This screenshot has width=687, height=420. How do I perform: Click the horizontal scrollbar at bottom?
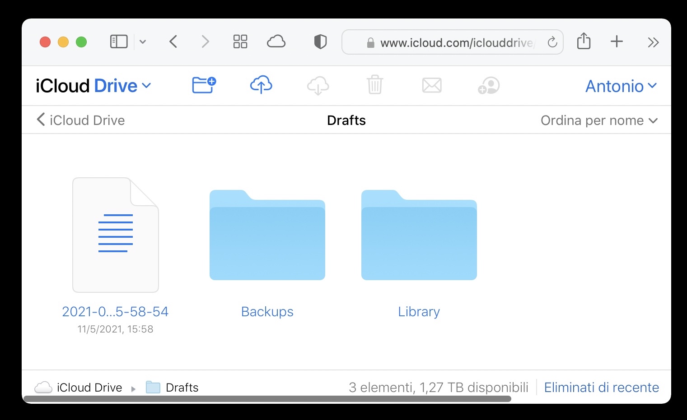point(266,399)
